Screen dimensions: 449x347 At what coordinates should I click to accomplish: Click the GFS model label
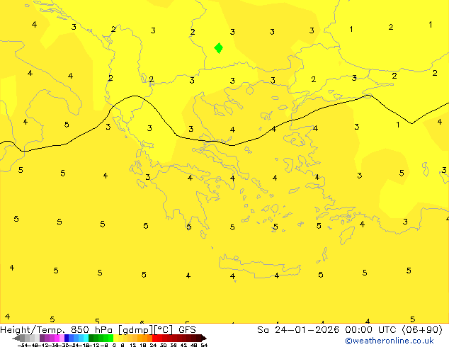[187, 329]
